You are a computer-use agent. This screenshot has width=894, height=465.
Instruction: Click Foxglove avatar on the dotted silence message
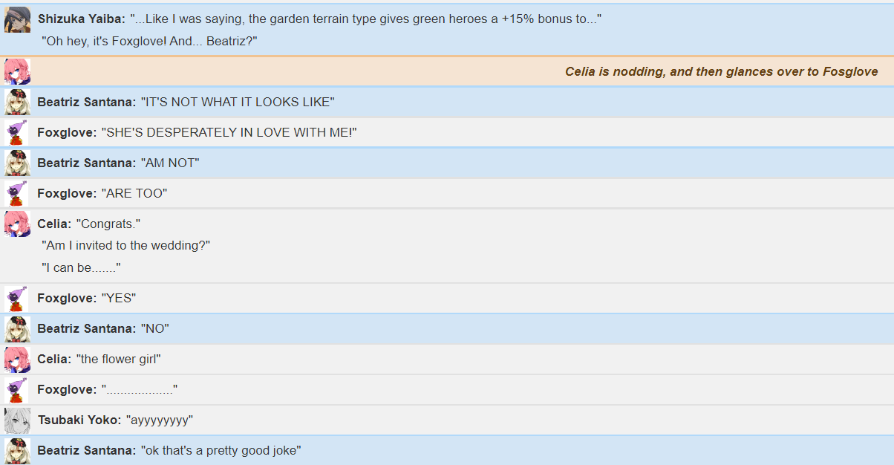17,389
